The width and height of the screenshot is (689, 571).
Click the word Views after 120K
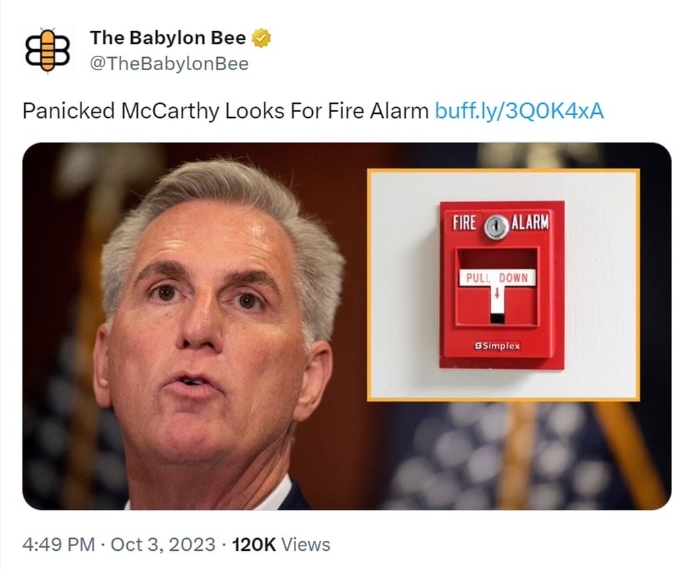(305, 544)
